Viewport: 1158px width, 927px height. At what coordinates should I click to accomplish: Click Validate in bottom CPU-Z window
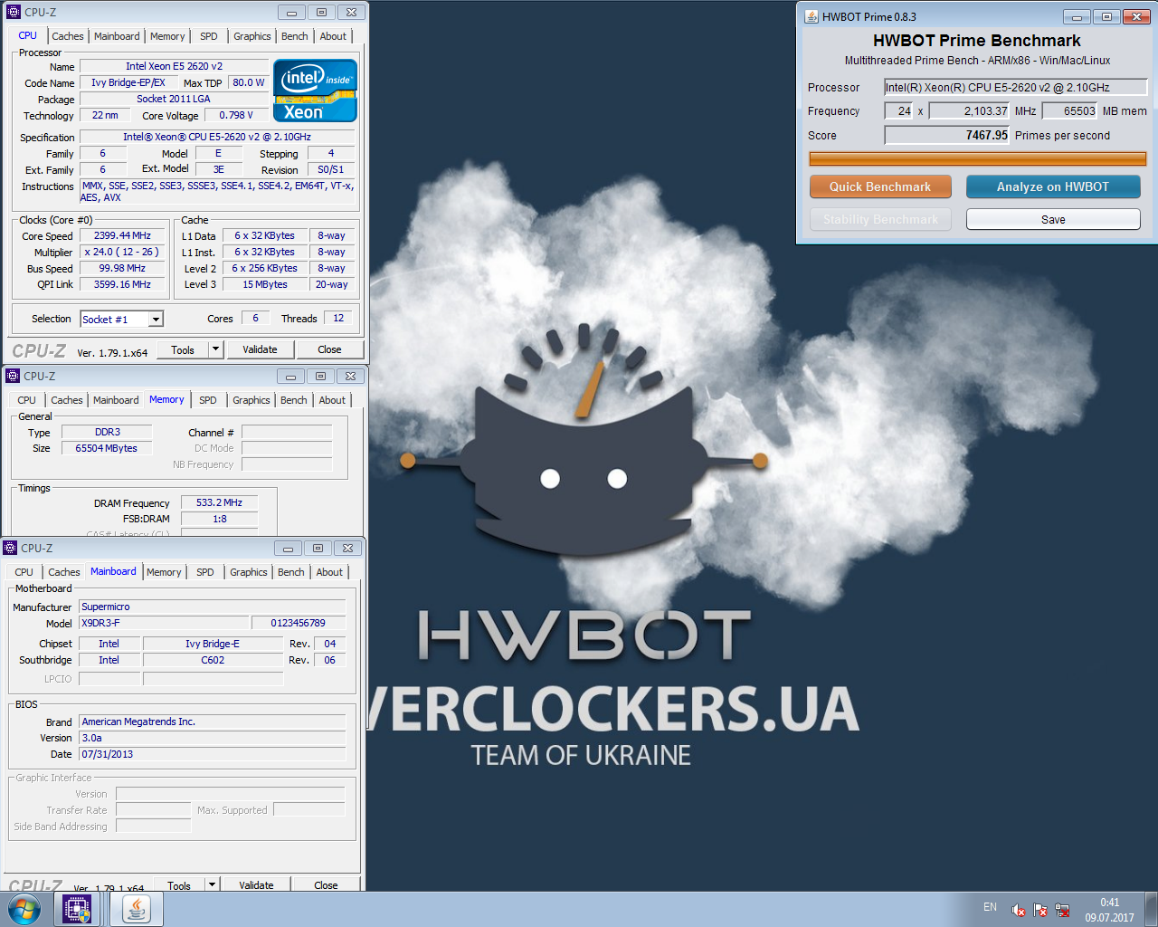click(x=256, y=885)
